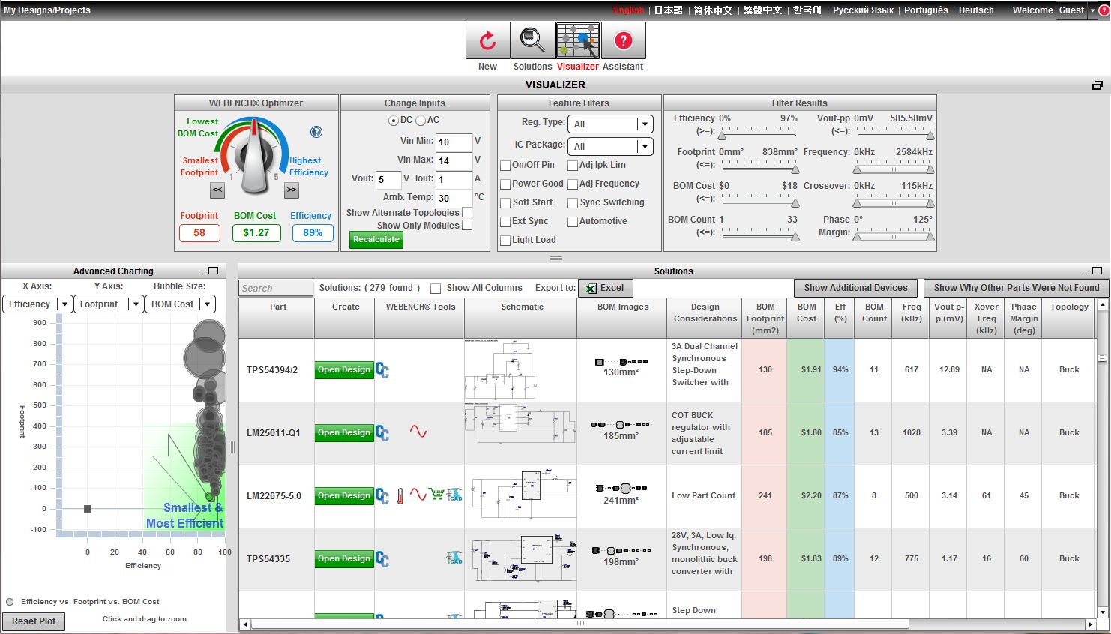Open Bubble Size BOM Cost dropdown
Image resolution: width=1111 pixels, height=634 pixels.
click(181, 304)
